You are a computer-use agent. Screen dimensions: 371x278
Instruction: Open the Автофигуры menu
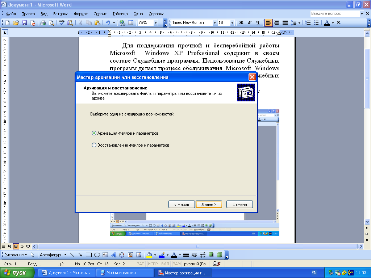(53, 255)
